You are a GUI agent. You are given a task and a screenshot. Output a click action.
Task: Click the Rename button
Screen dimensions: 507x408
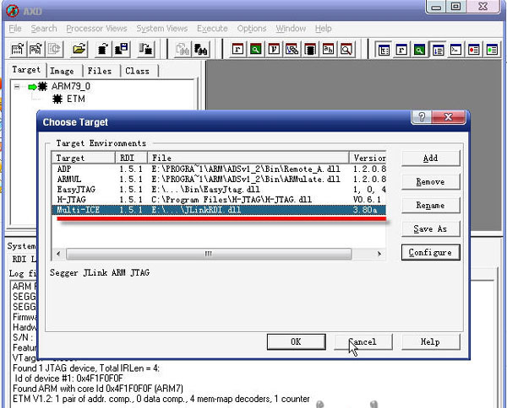(430, 205)
